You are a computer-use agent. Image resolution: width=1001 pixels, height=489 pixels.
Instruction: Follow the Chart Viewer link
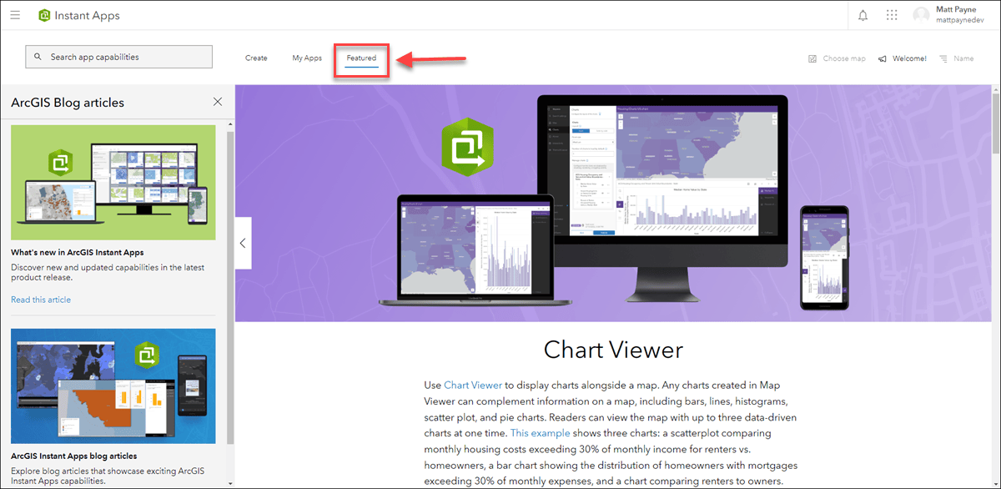click(x=473, y=385)
